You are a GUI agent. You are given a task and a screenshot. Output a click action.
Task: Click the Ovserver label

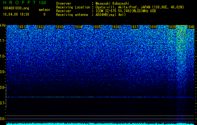coord(64,3)
